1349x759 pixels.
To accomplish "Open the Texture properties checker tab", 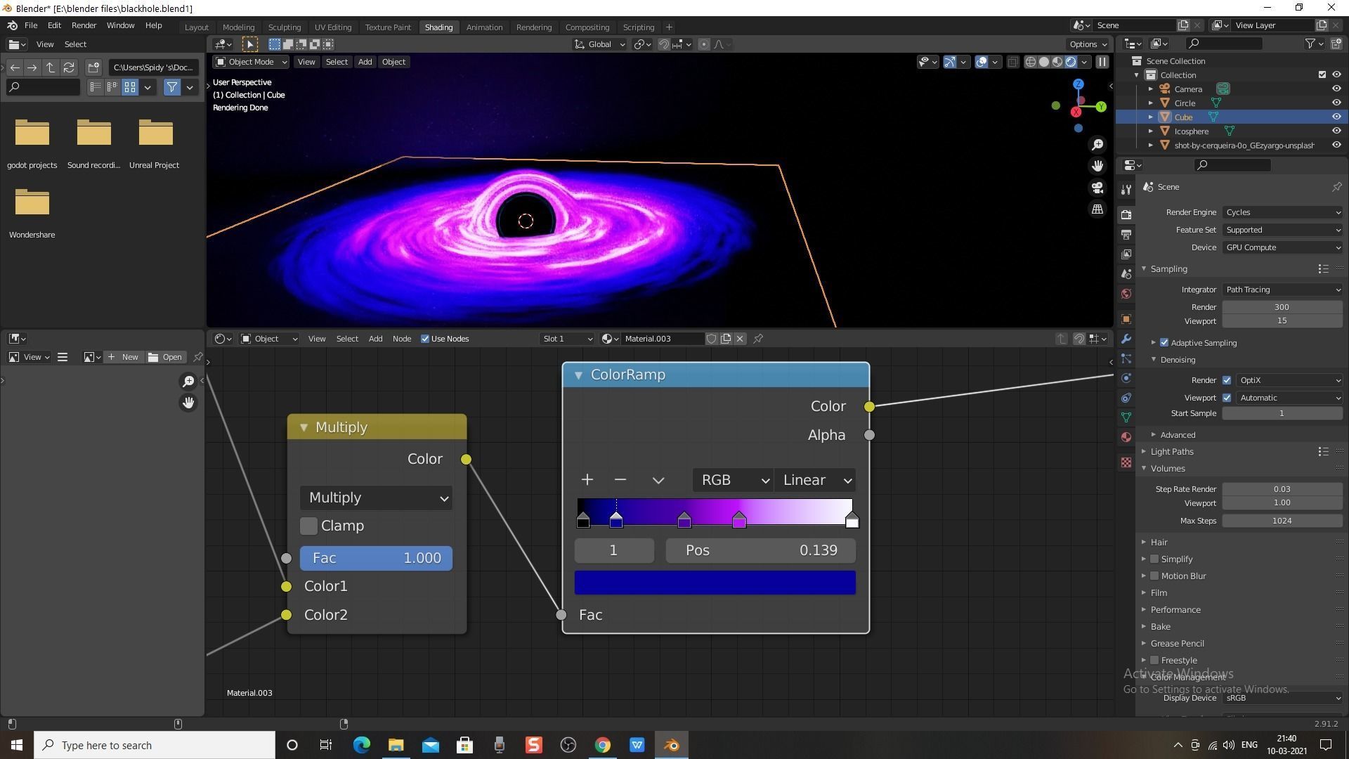I will (1126, 462).
